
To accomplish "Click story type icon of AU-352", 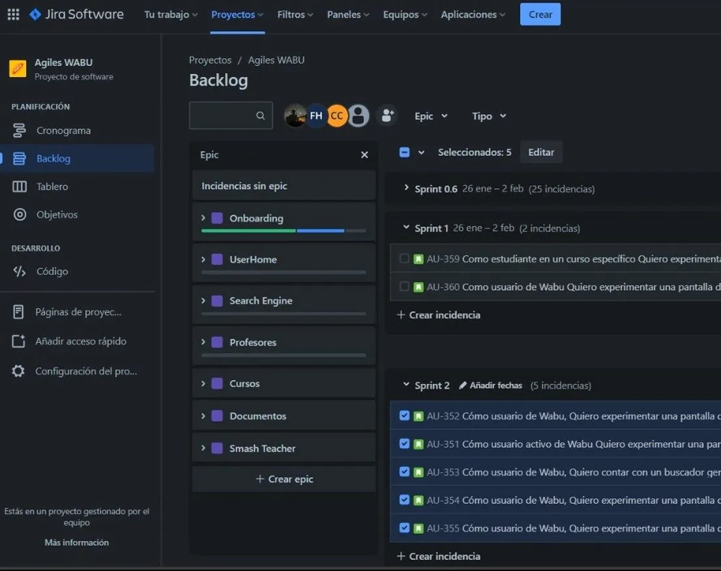I will click(419, 417).
